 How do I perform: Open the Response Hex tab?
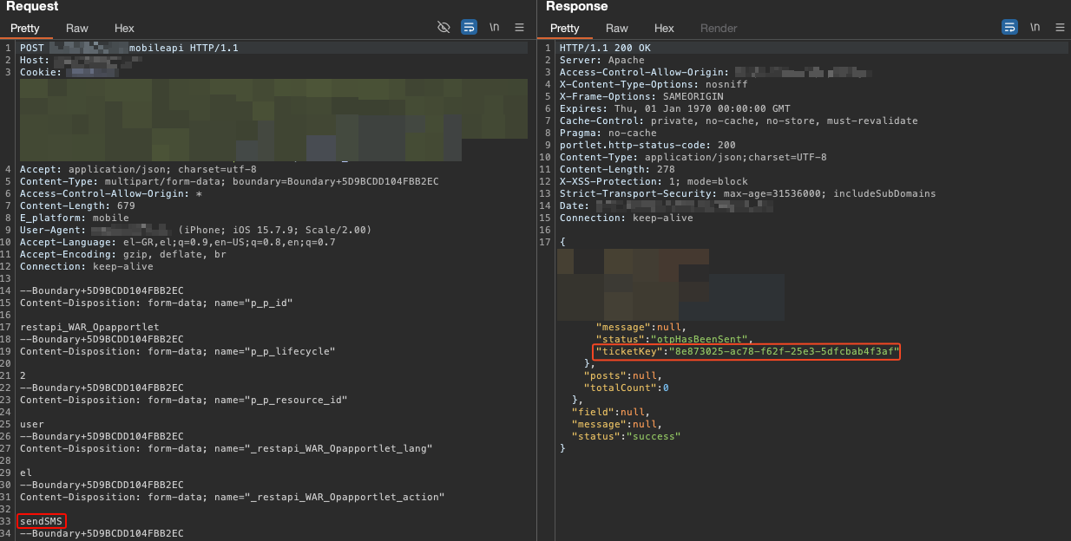tap(664, 29)
